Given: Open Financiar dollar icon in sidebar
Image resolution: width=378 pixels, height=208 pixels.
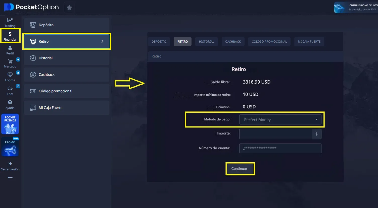Looking at the screenshot, I should coord(10,34).
